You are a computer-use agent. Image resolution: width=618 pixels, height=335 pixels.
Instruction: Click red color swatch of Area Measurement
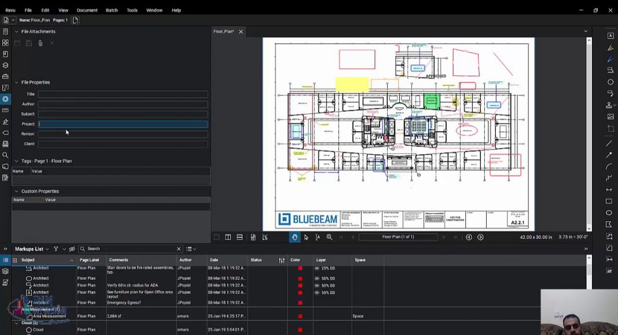pos(300,317)
